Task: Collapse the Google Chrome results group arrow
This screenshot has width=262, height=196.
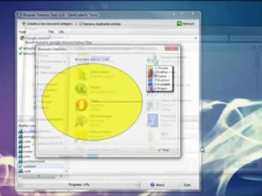Action: [x=195, y=38]
